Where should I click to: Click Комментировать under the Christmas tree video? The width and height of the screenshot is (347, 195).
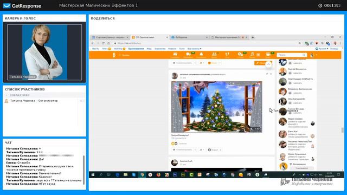[x=182, y=150]
